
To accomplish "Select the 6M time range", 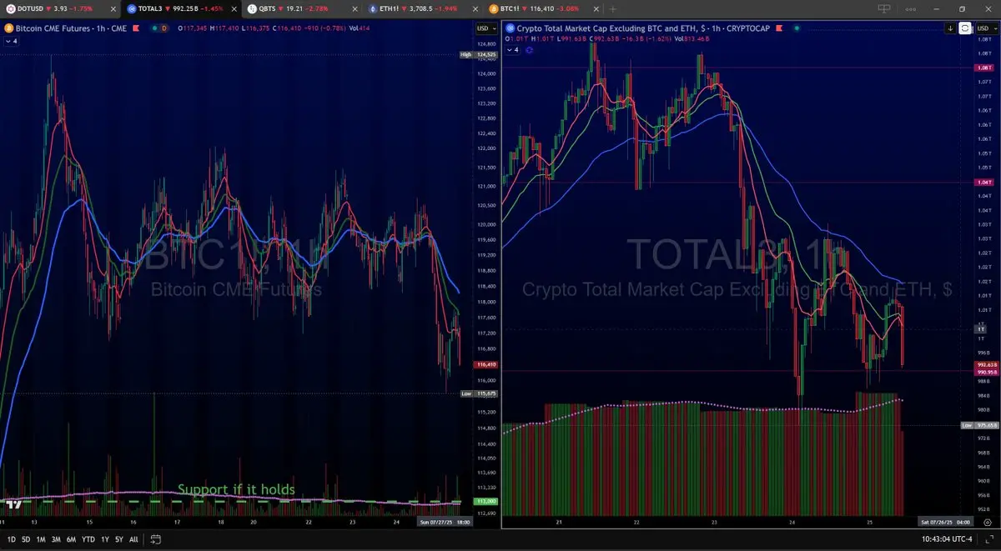I will pos(72,539).
